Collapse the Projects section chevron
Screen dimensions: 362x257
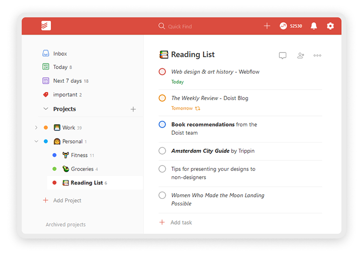(46, 109)
